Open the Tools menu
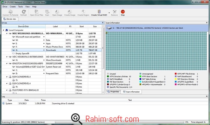This screenshot has height=125, width=210. (20, 6)
